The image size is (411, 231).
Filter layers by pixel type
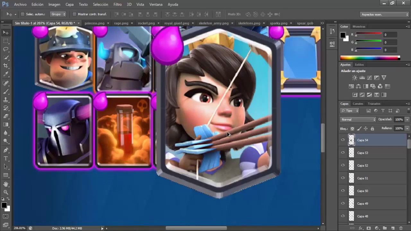tap(369, 111)
